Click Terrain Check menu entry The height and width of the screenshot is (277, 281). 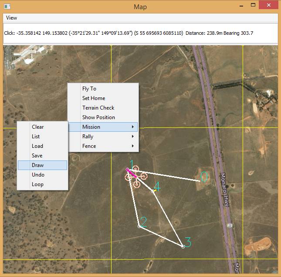click(98, 108)
